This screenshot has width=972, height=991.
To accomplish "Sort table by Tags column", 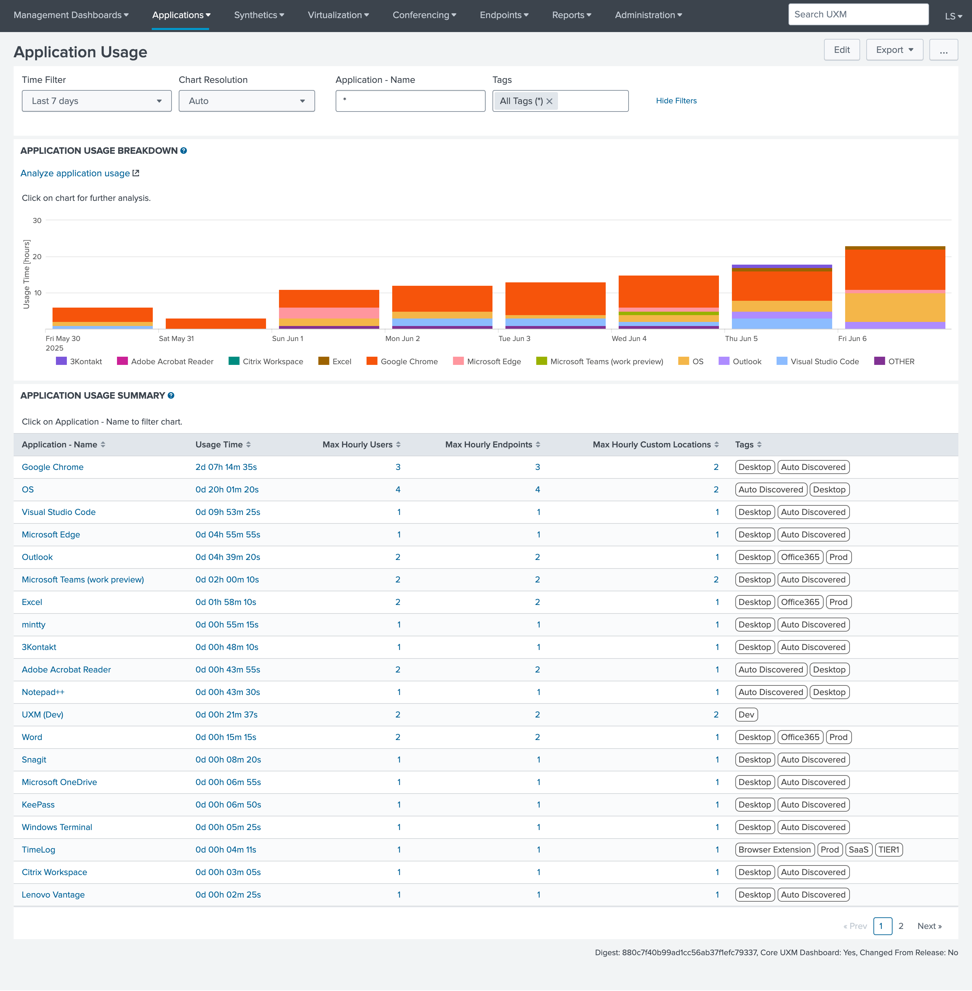I will coord(759,445).
